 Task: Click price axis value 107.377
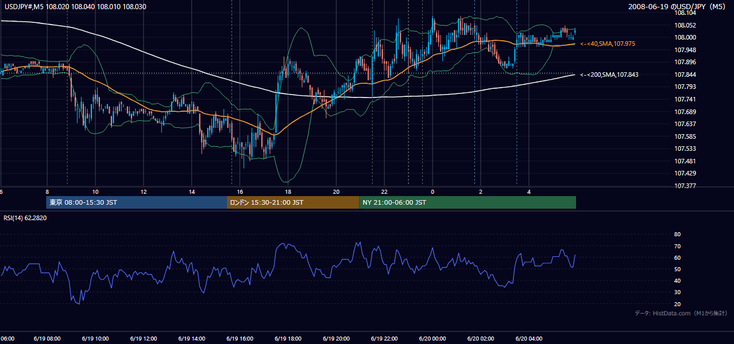coord(685,186)
